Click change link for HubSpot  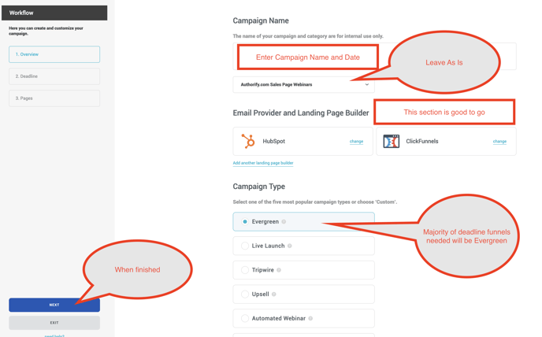pos(356,142)
